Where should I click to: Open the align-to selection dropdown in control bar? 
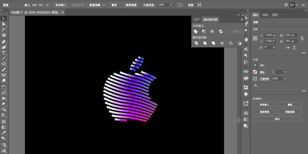click(181, 5)
